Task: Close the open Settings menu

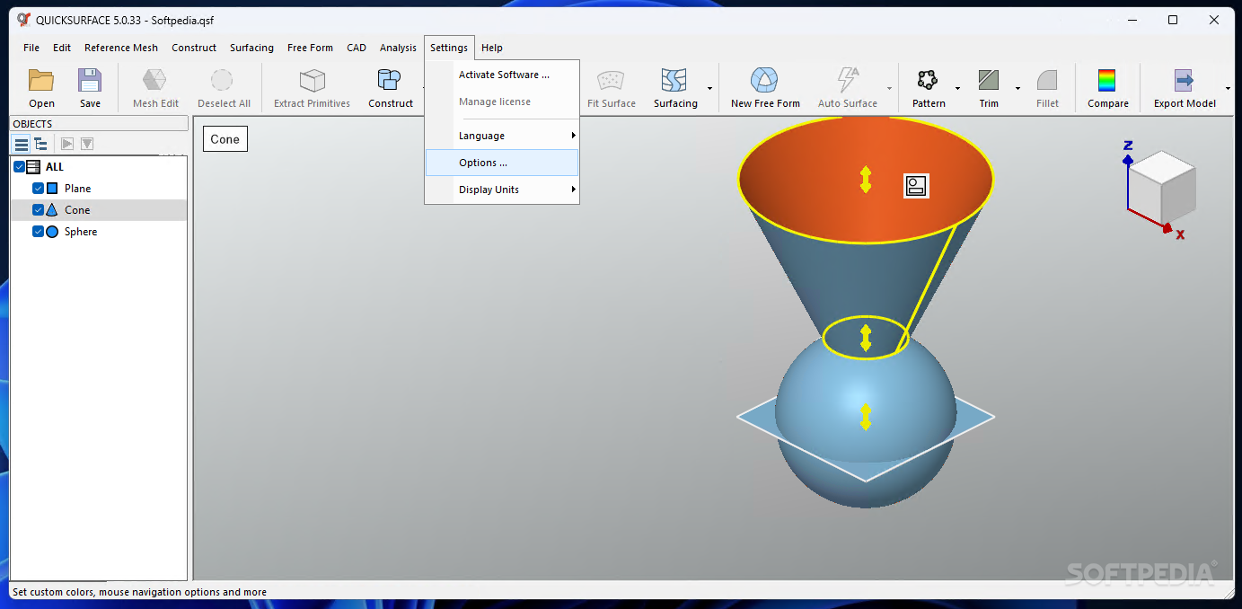Action: click(x=449, y=48)
